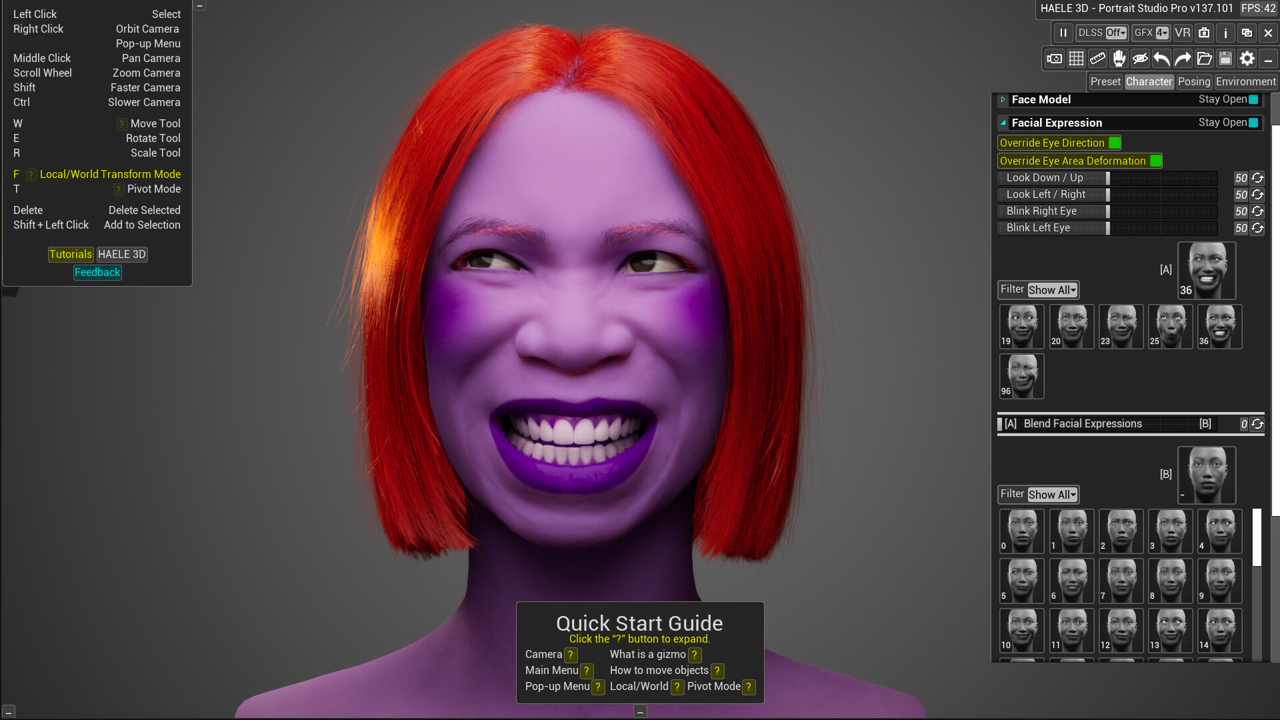
Task: Click the Feedback button
Action: (97, 272)
